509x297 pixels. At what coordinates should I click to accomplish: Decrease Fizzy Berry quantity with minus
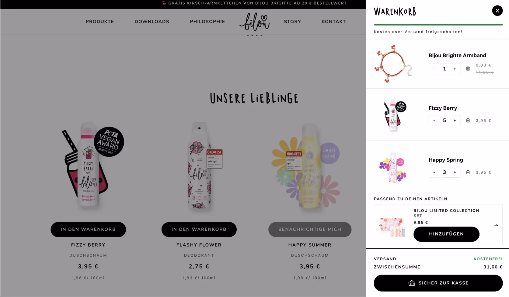(x=434, y=121)
